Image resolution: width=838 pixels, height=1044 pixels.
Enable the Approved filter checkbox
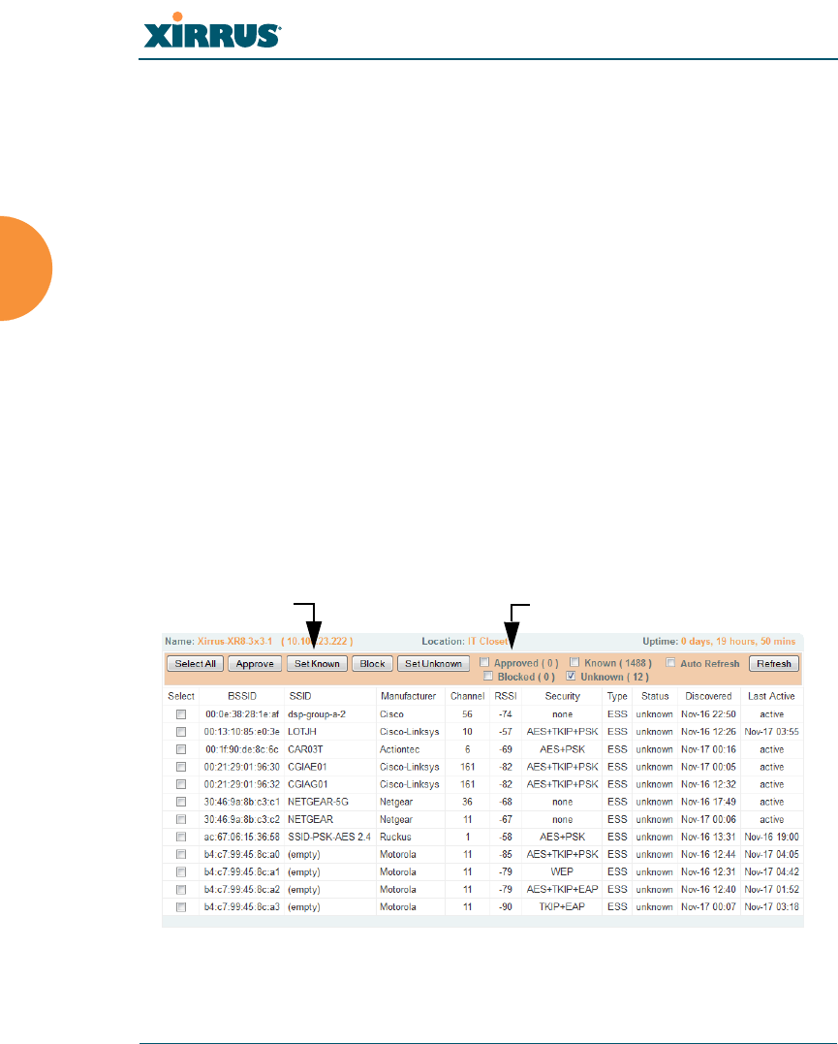(x=484, y=662)
